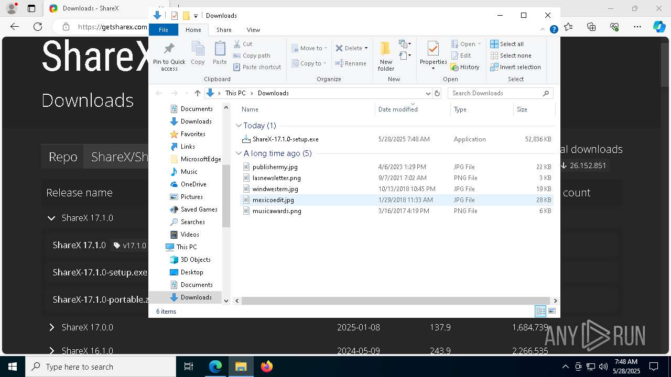
Task: Switch to the Home ribbon tab
Action: pyautogui.click(x=193, y=30)
